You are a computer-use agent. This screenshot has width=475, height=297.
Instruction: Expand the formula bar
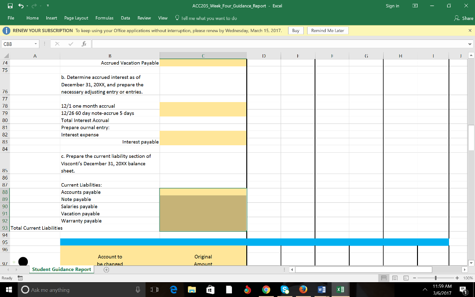tap(470, 44)
